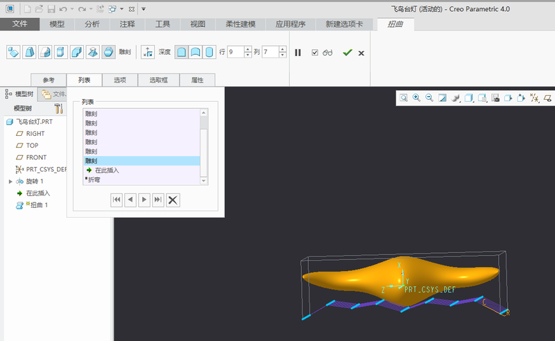The width and height of the screenshot is (555, 341).
Task: Decrease the 行 row count
Action: pos(248,55)
